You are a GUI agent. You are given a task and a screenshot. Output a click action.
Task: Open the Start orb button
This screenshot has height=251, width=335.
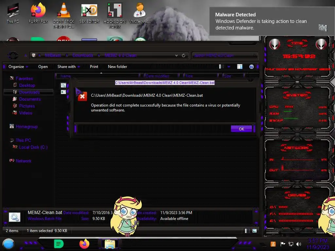click(x=9, y=244)
